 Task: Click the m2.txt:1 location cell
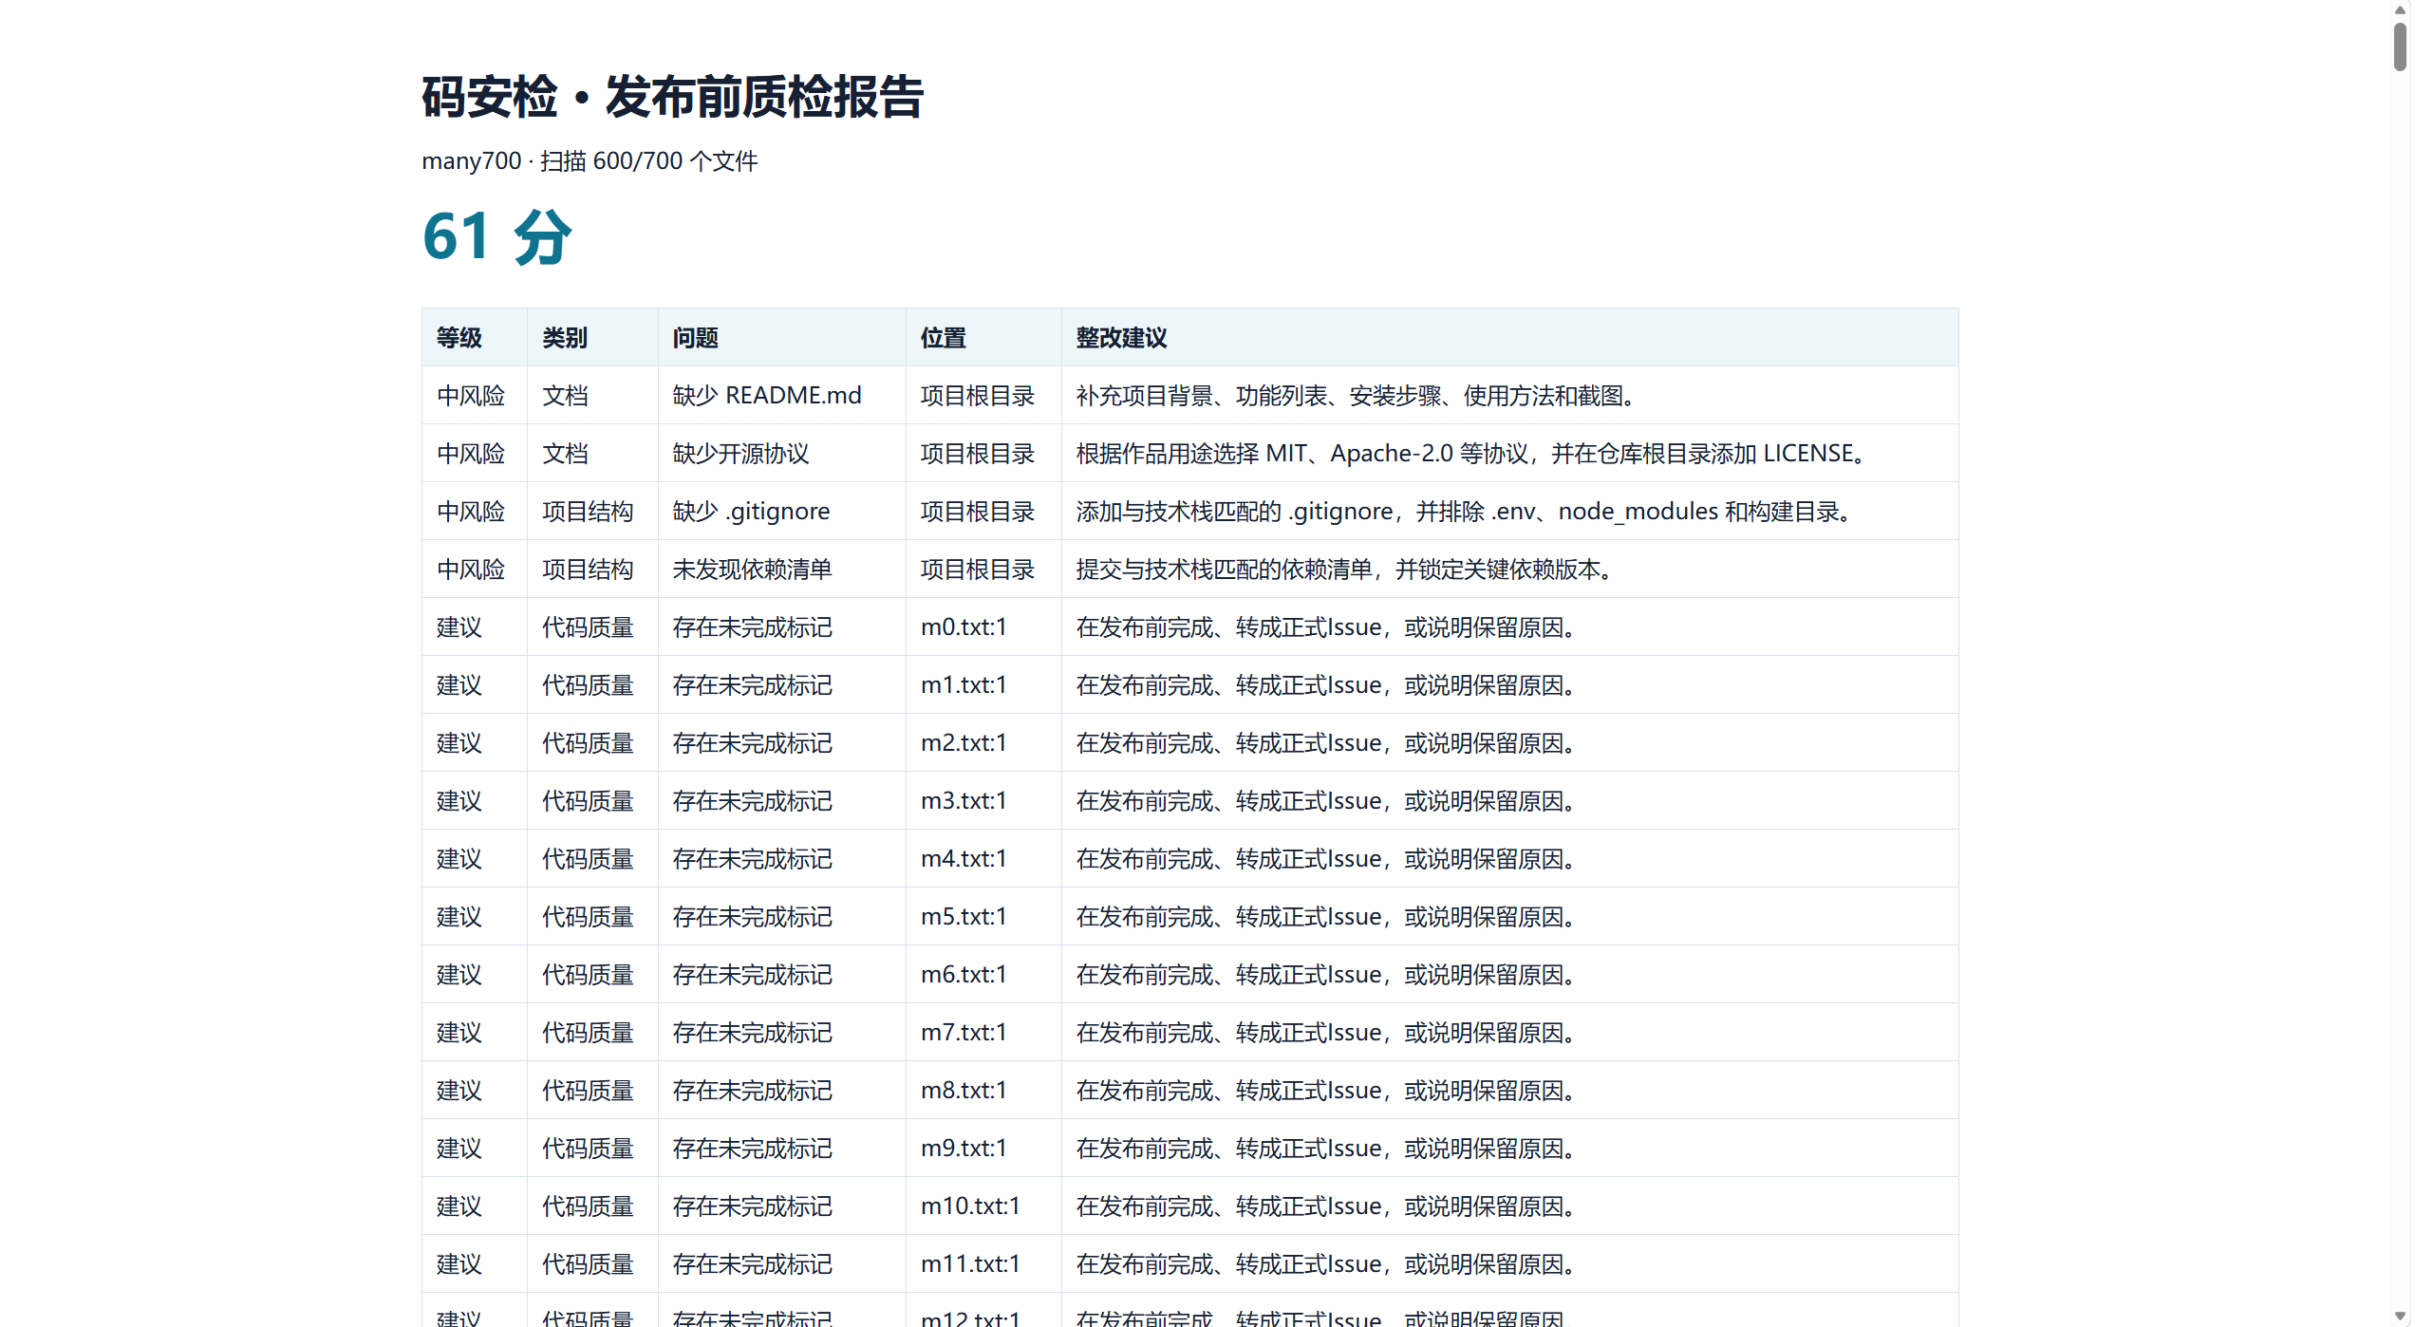983,742
